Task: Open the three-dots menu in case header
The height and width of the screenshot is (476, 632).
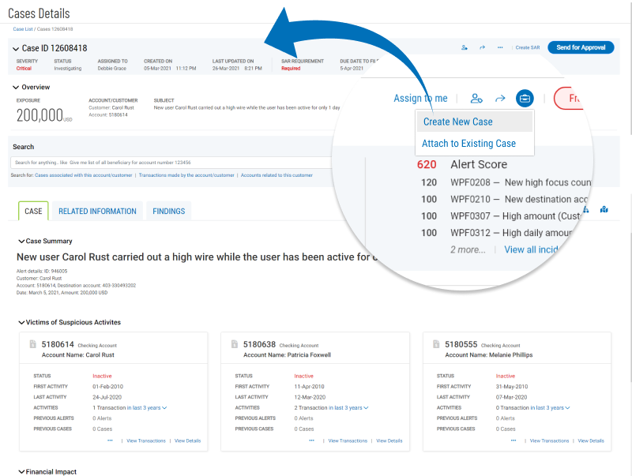Action: pyautogui.click(x=500, y=47)
